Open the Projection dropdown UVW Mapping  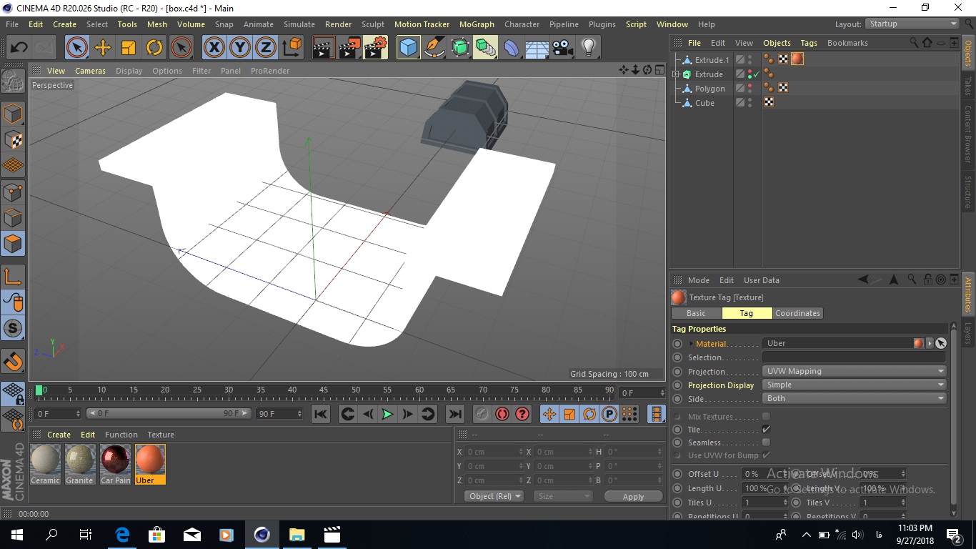pyautogui.click(x=855, y=371)
